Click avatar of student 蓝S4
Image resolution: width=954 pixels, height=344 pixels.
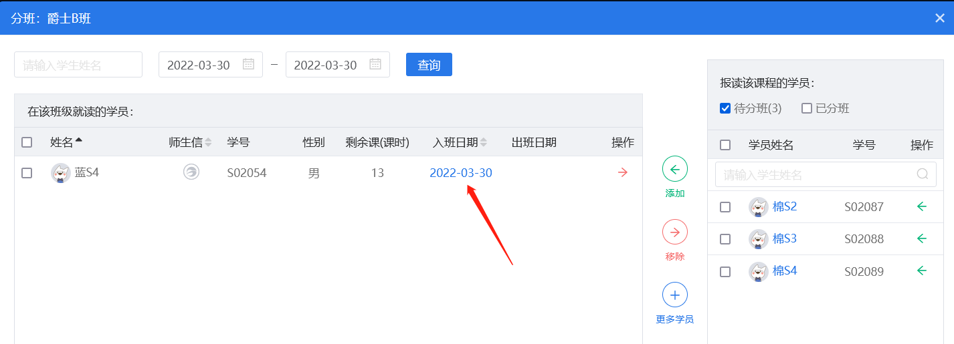61,173
